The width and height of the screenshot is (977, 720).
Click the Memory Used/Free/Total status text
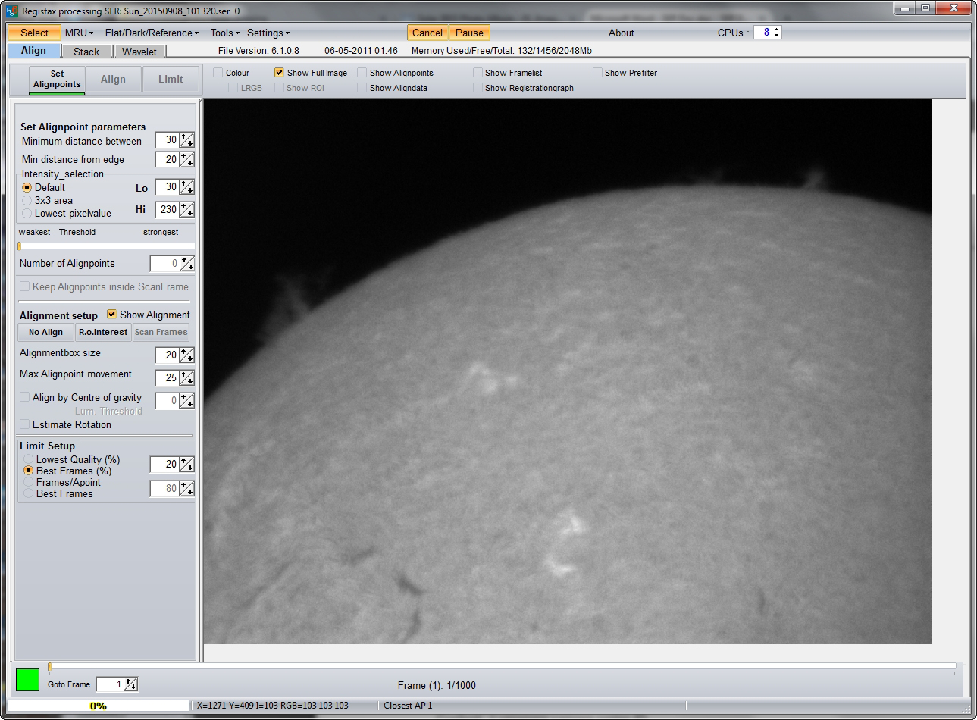[x=502, y=51]
